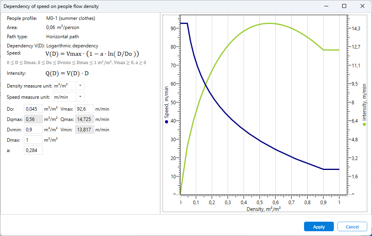The height and width of the screenshot is (236, 372).
Task: Click the Do value input field
Action: [x=33, y=109]
